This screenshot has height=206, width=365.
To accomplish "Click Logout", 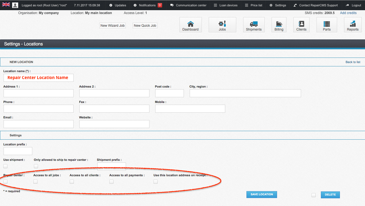I will tap(354, 5).
